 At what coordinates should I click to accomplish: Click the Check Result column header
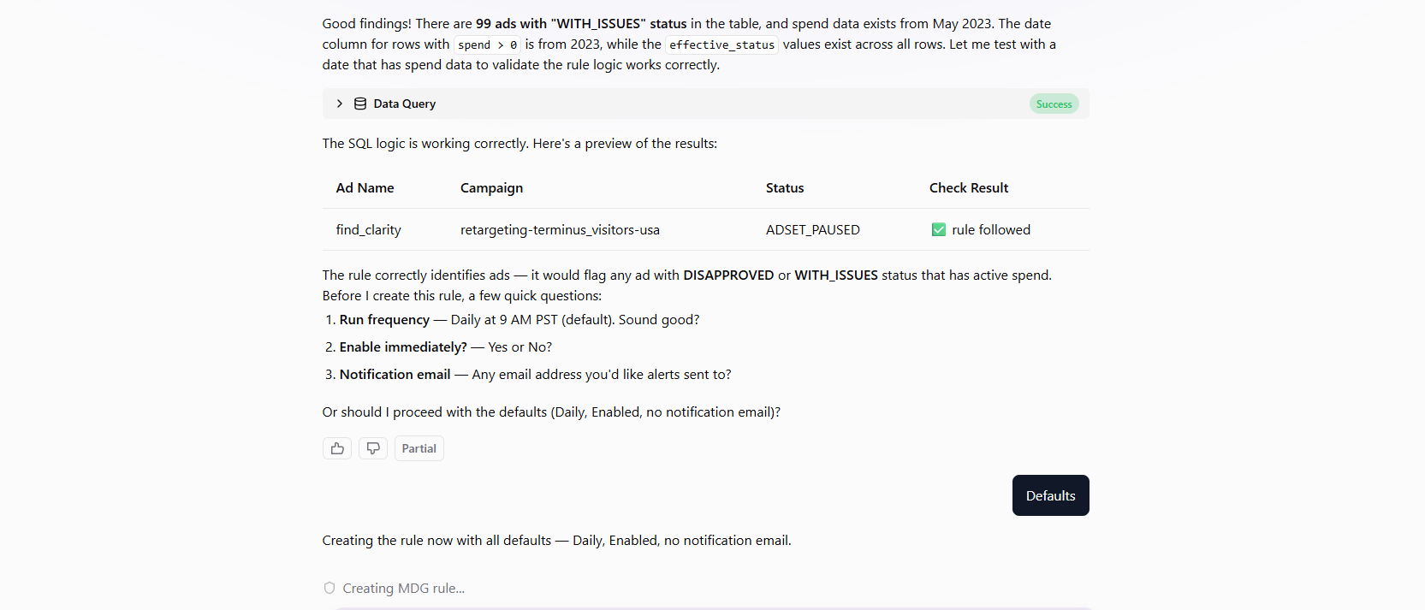point(969,188)
